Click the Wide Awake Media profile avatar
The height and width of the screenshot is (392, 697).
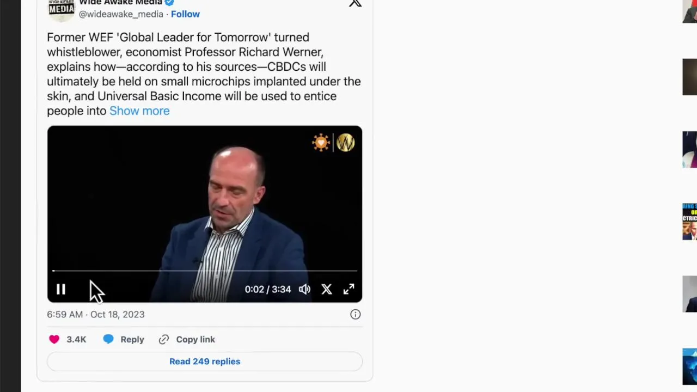61,9
